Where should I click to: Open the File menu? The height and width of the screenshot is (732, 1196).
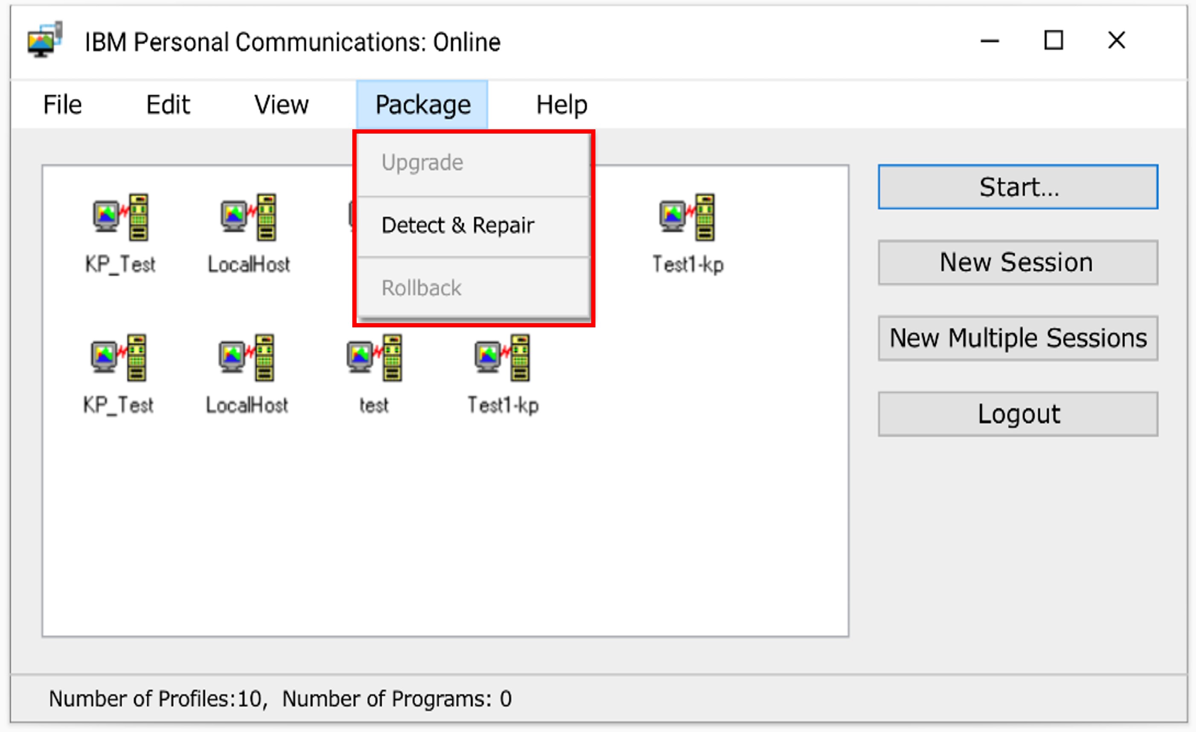coord(63,105)
